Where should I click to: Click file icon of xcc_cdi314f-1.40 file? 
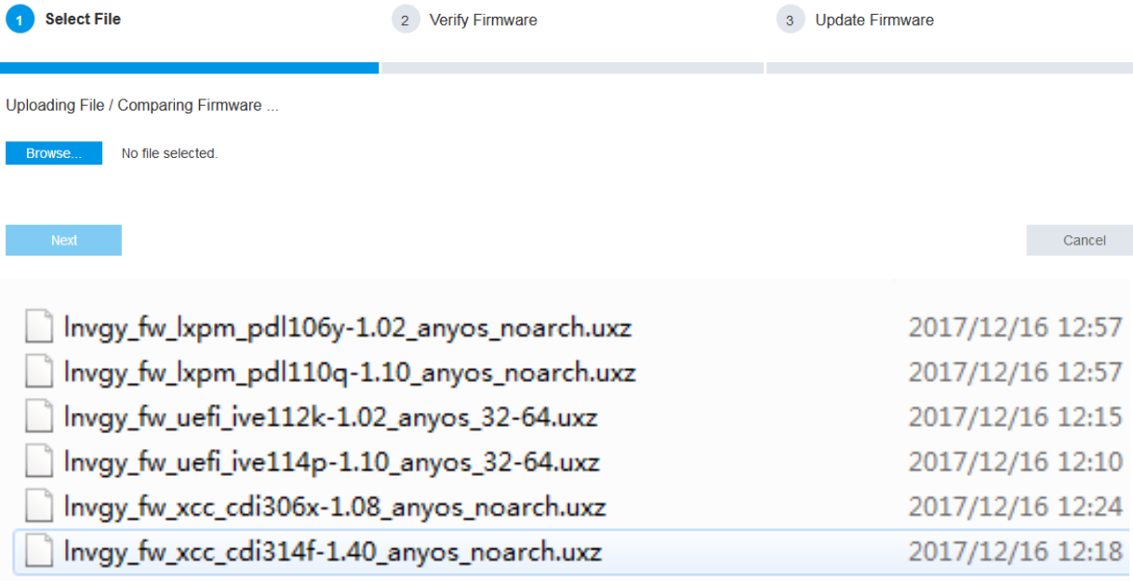coord(38,551)
